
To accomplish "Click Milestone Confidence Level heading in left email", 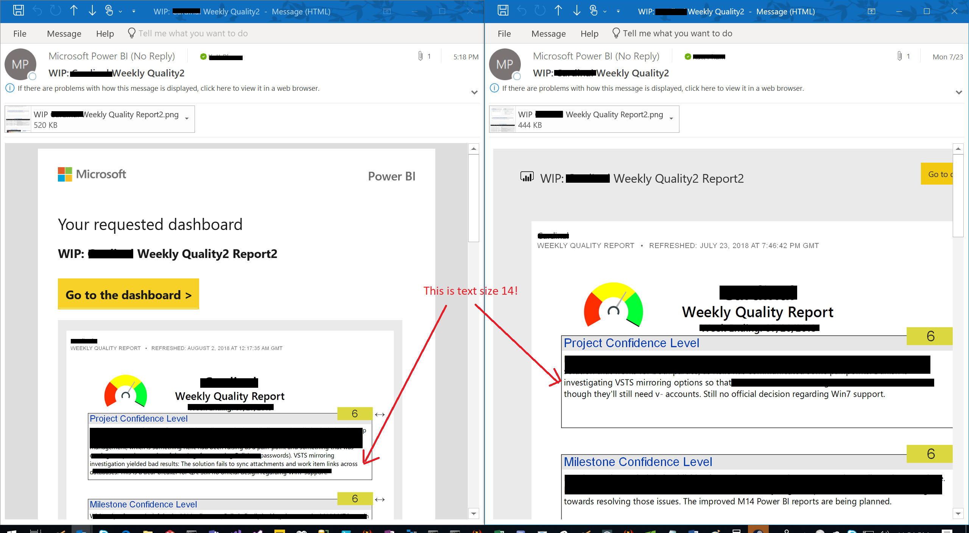I will pyautogui.click(x=143, y=504).
